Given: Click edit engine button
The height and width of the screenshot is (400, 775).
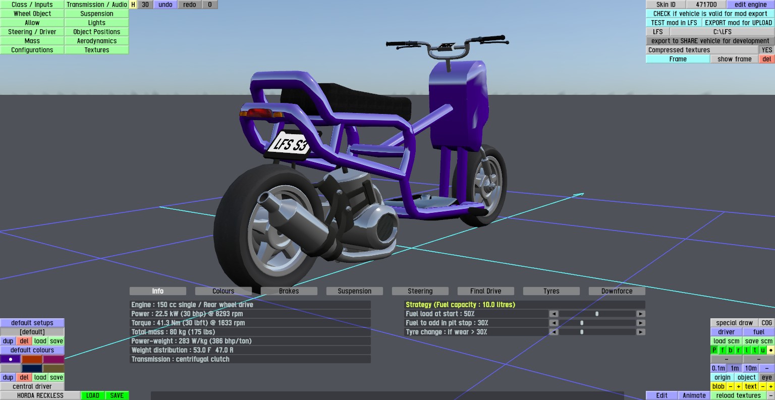Looking at the screenshot, I should [x=751, y=5].
